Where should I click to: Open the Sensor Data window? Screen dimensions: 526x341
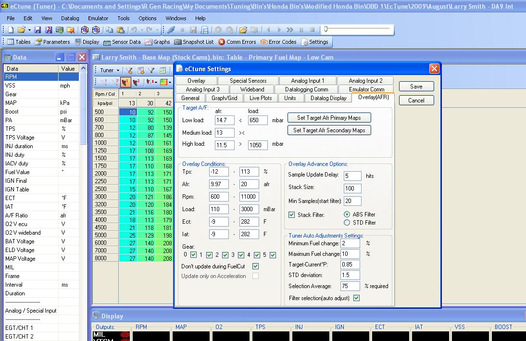(122, 42)
